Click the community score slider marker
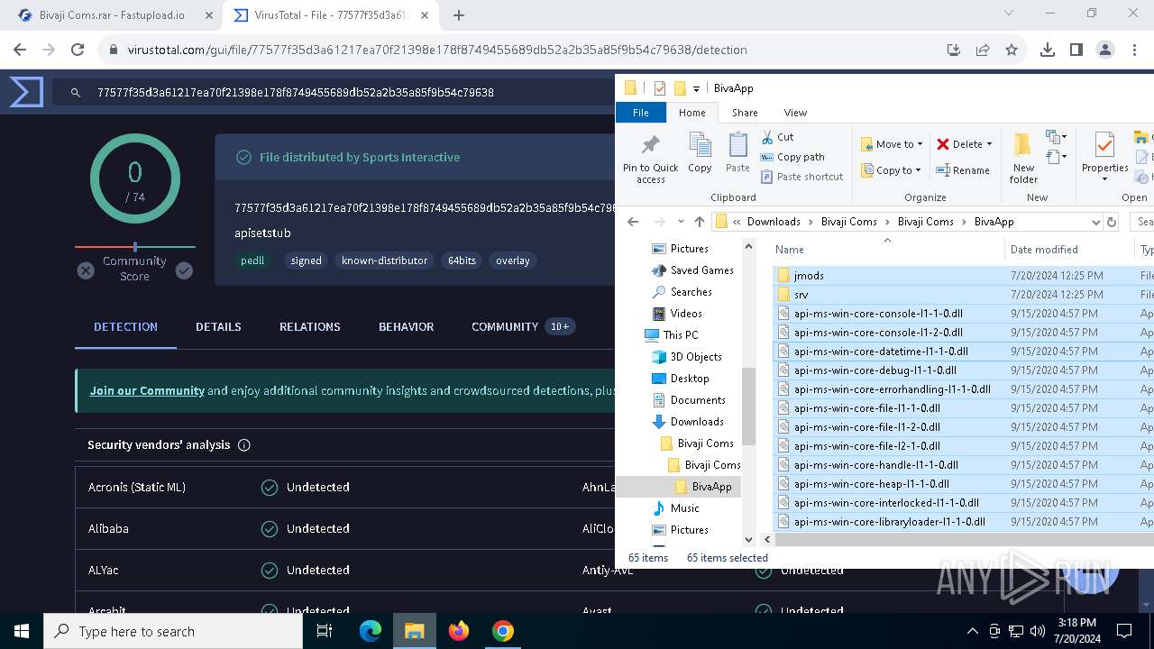 [135, 246]
